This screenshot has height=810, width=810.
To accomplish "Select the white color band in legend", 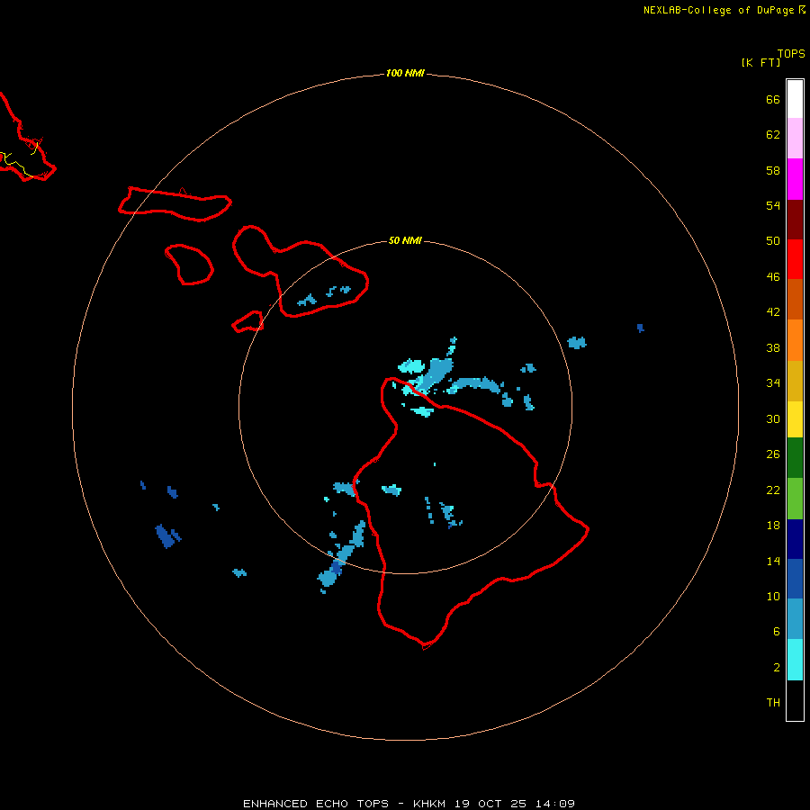I will coord(795,99).
